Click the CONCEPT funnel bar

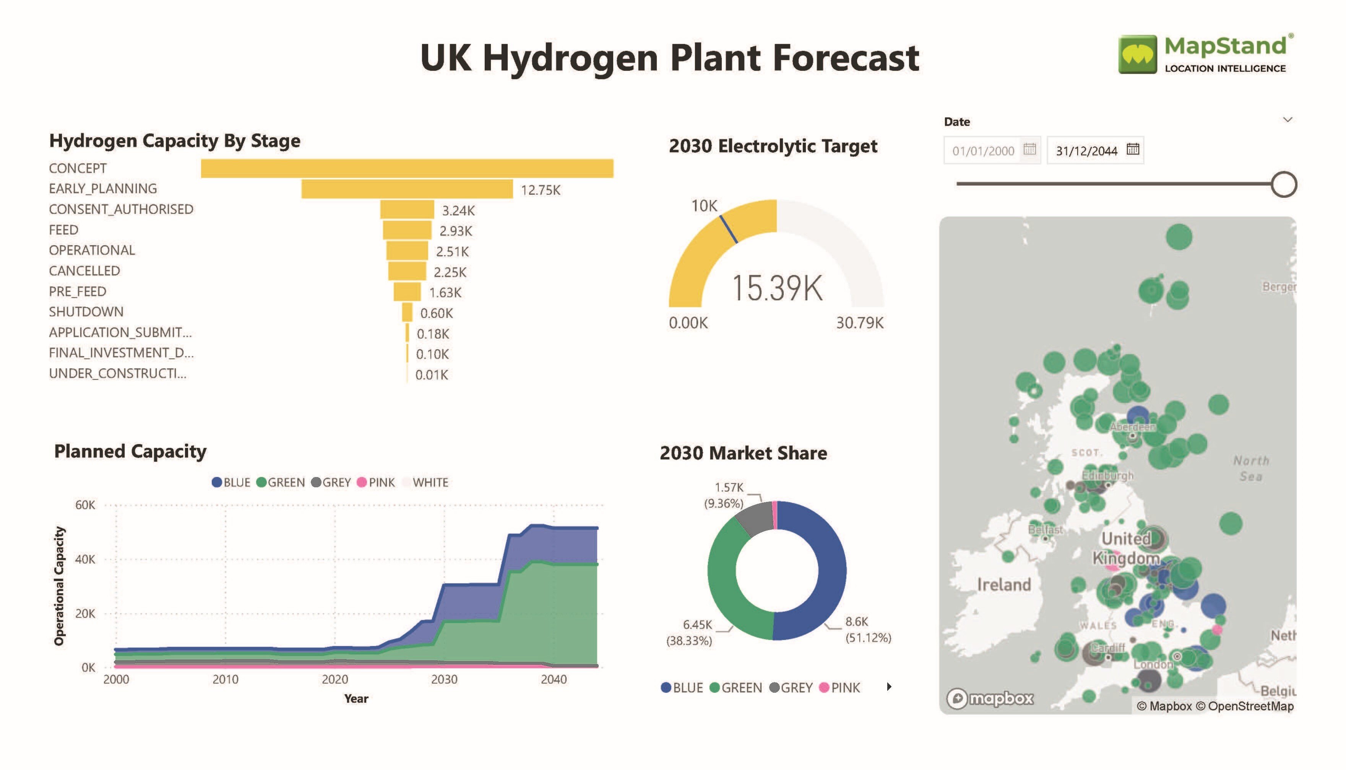click(407, 168)
